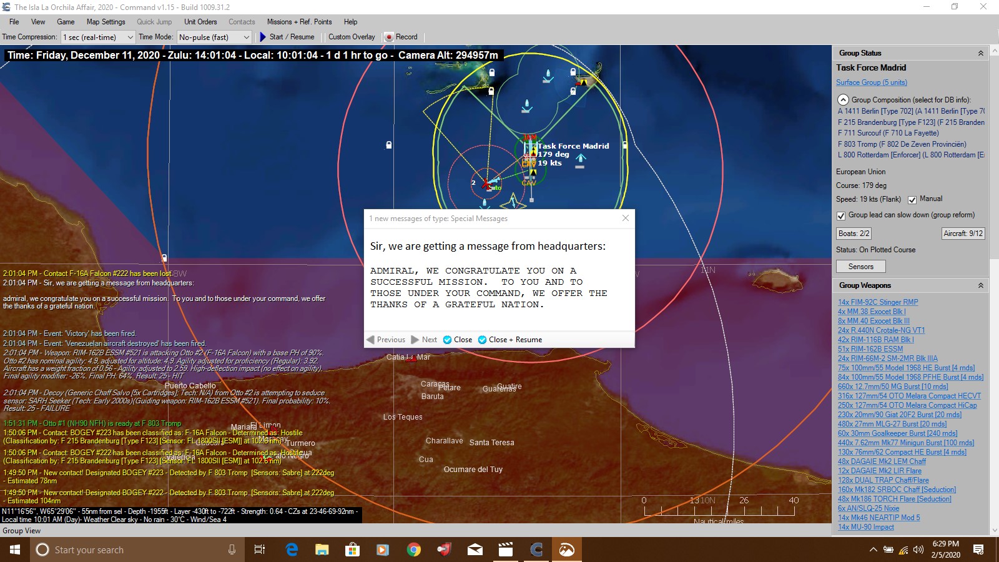The image size is (999, 562).
Task: Open Mail app from taskbar
Action: coord(475,550)
